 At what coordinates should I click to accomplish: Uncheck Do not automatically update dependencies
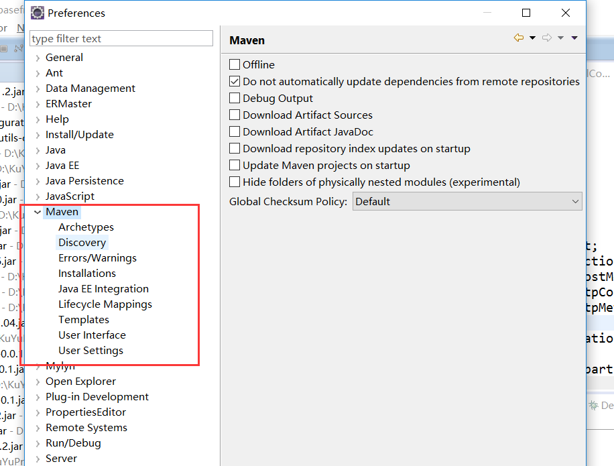[x=235, y=81]
